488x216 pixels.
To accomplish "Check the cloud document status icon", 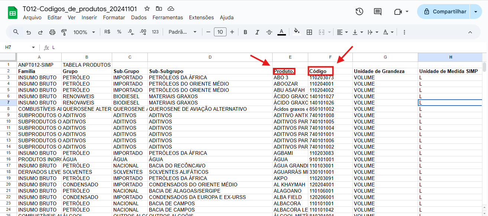I will point(171,9).
